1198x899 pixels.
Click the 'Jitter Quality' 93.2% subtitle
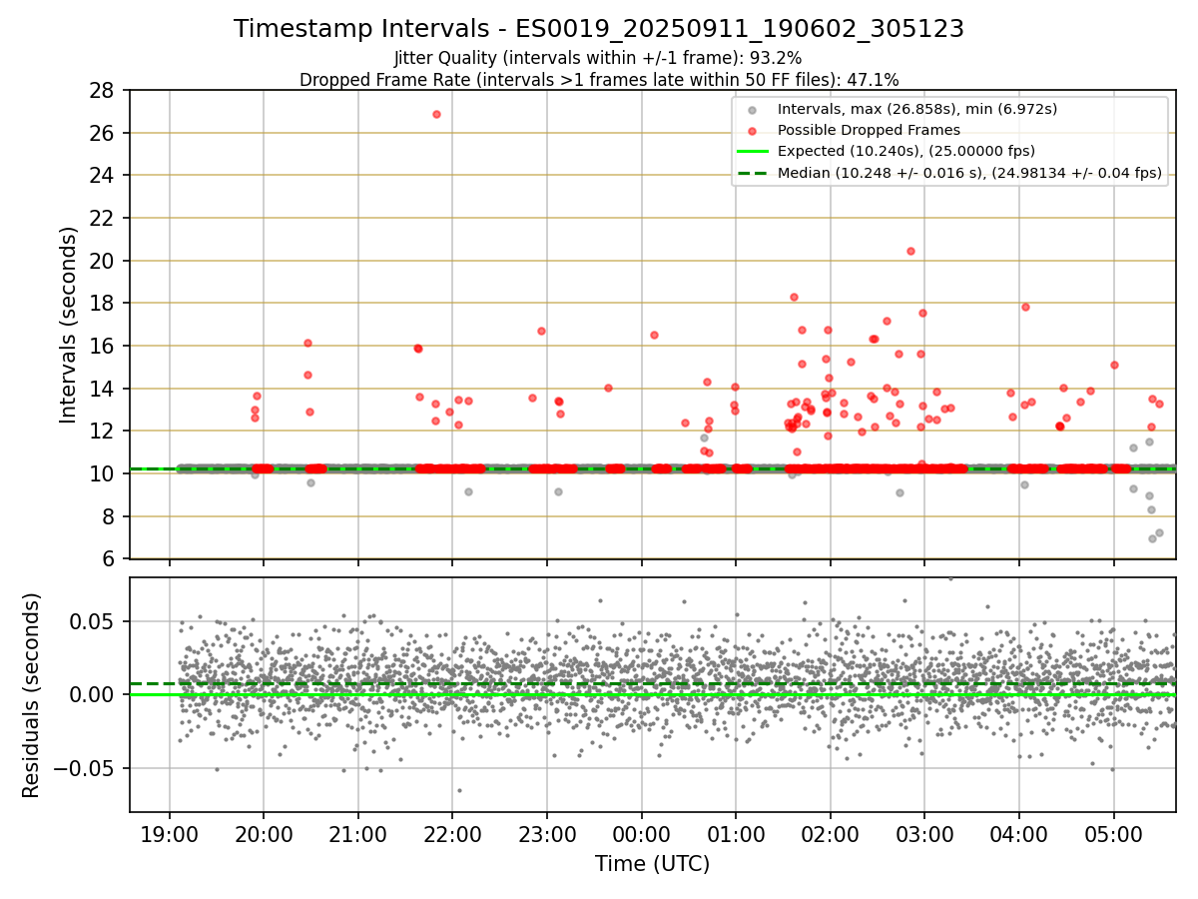click(598, 58)
